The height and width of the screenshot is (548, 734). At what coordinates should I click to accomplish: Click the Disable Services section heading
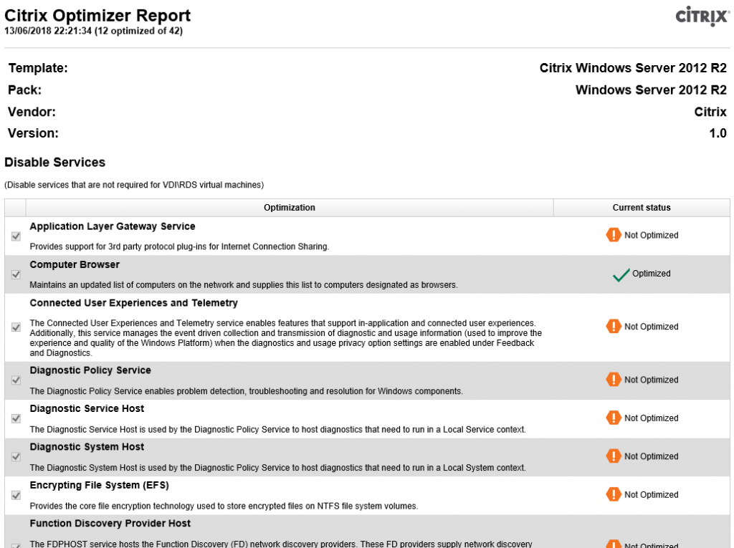(x=54, y=162)
